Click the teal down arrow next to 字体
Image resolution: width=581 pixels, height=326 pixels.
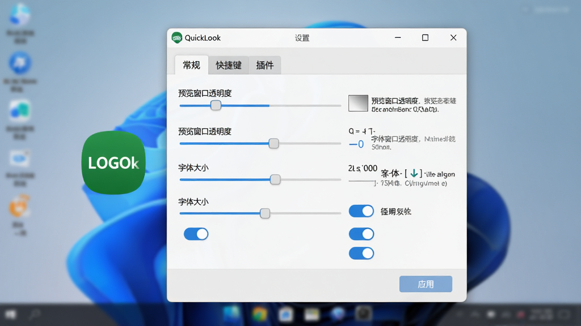[414, 173]
